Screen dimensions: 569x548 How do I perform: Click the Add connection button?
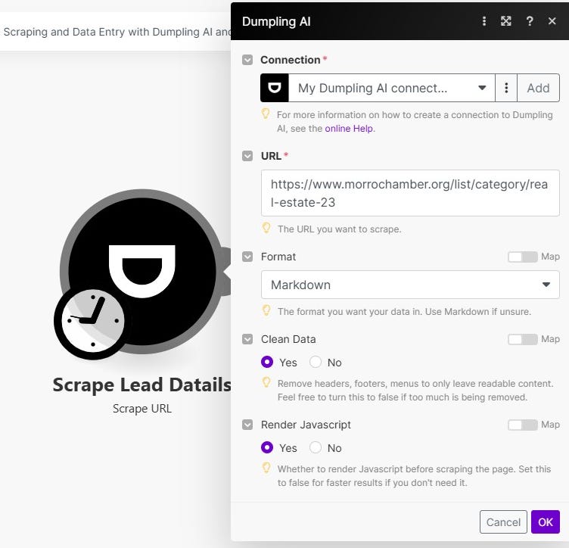tap(538, 88)
